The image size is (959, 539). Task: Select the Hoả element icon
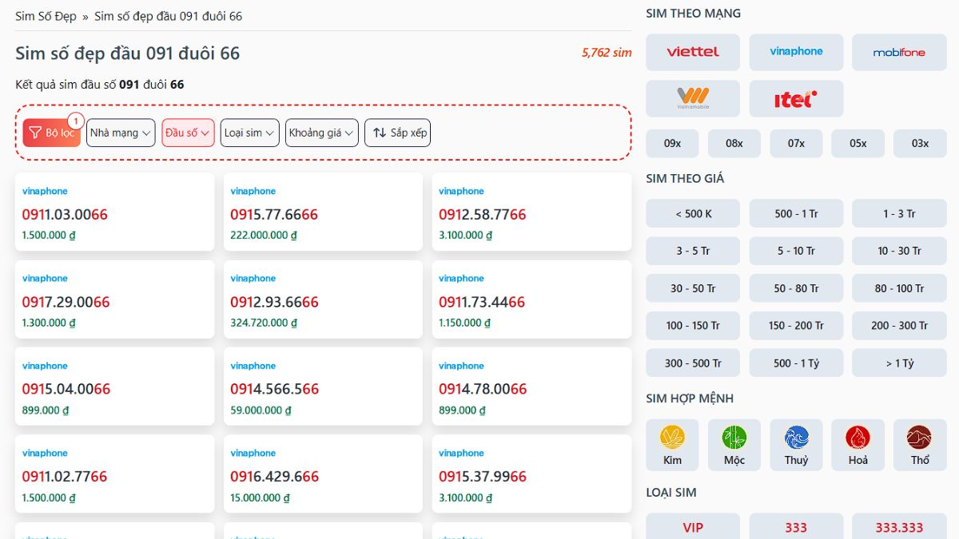(858, 445)
